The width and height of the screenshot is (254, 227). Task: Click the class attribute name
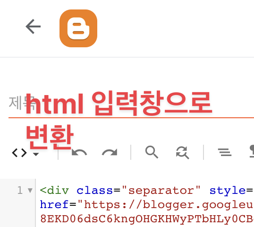click(94, 191)
